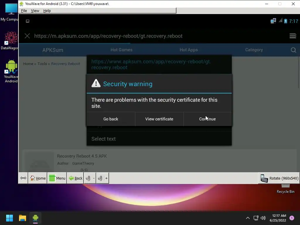
Task: Click the YouWave Back button
Action: tap(75, 178)
